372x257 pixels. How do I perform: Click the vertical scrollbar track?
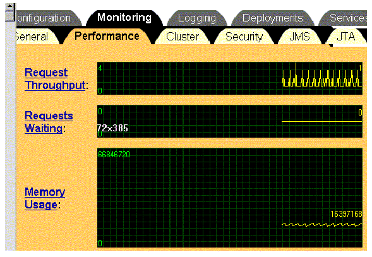(x=10, y=135)
